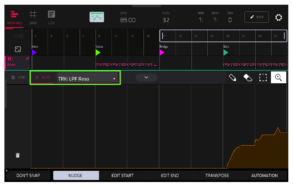Select the Eraser tool

click(x=248, y=77)
